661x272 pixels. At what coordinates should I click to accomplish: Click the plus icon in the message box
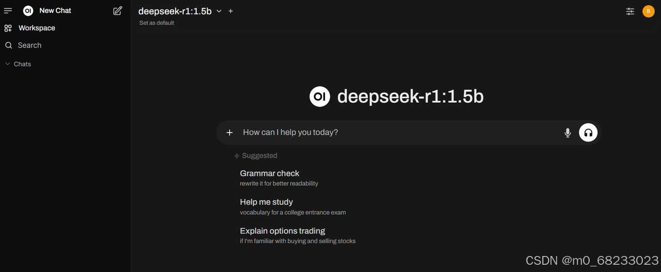tap(230, 133)
